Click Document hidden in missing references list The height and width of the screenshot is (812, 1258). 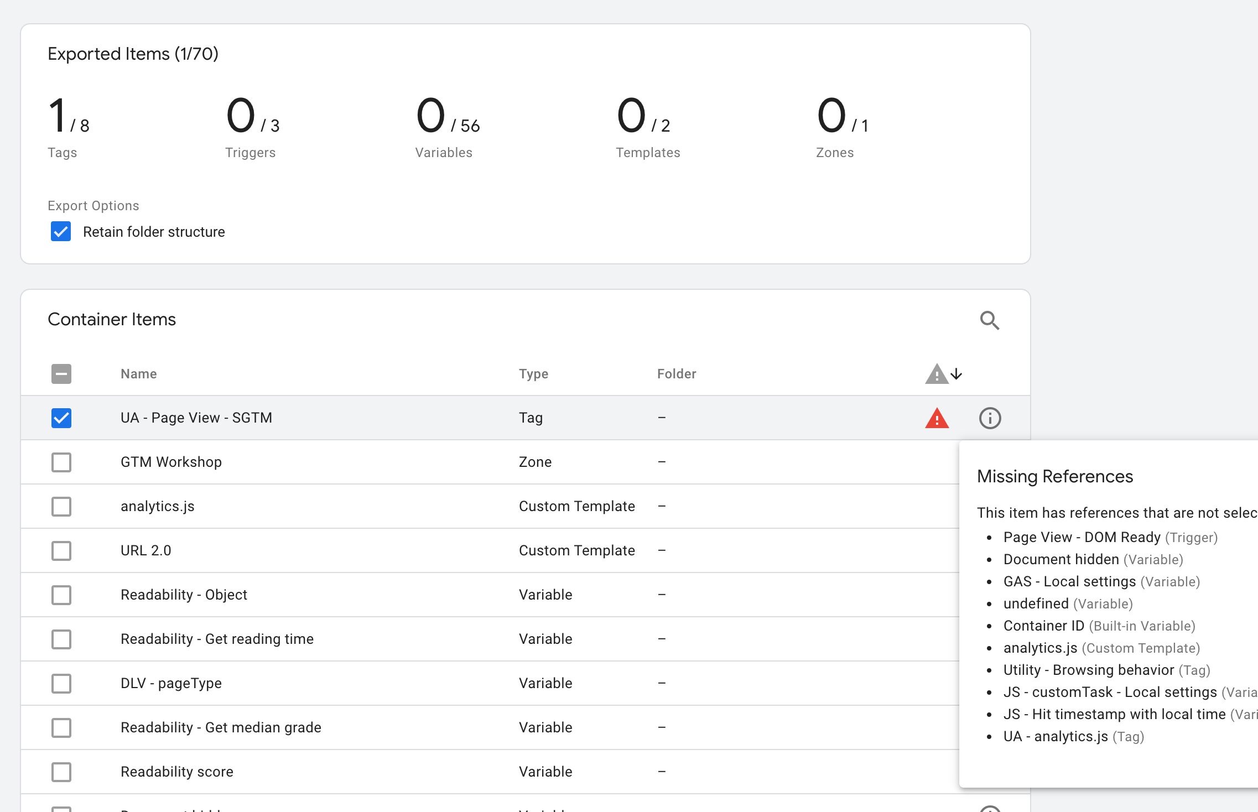1093,559
